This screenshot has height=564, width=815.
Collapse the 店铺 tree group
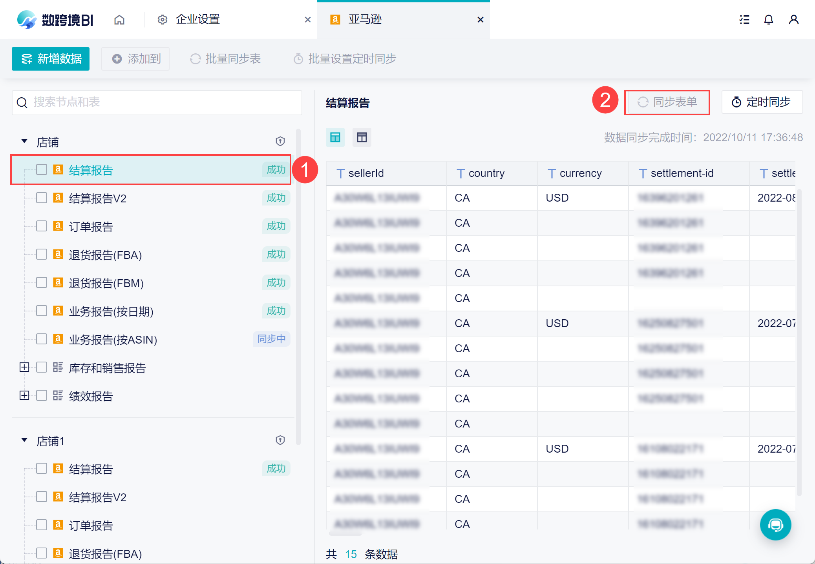[x=24, y=141]
